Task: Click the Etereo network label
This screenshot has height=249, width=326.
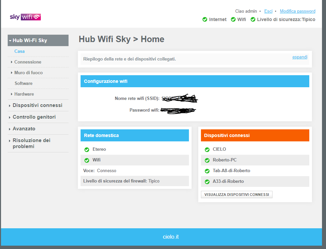Action: (x=99, y=149)
